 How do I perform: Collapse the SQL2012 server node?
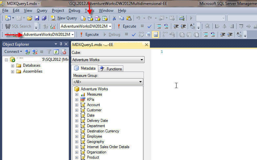pos(6,60)
